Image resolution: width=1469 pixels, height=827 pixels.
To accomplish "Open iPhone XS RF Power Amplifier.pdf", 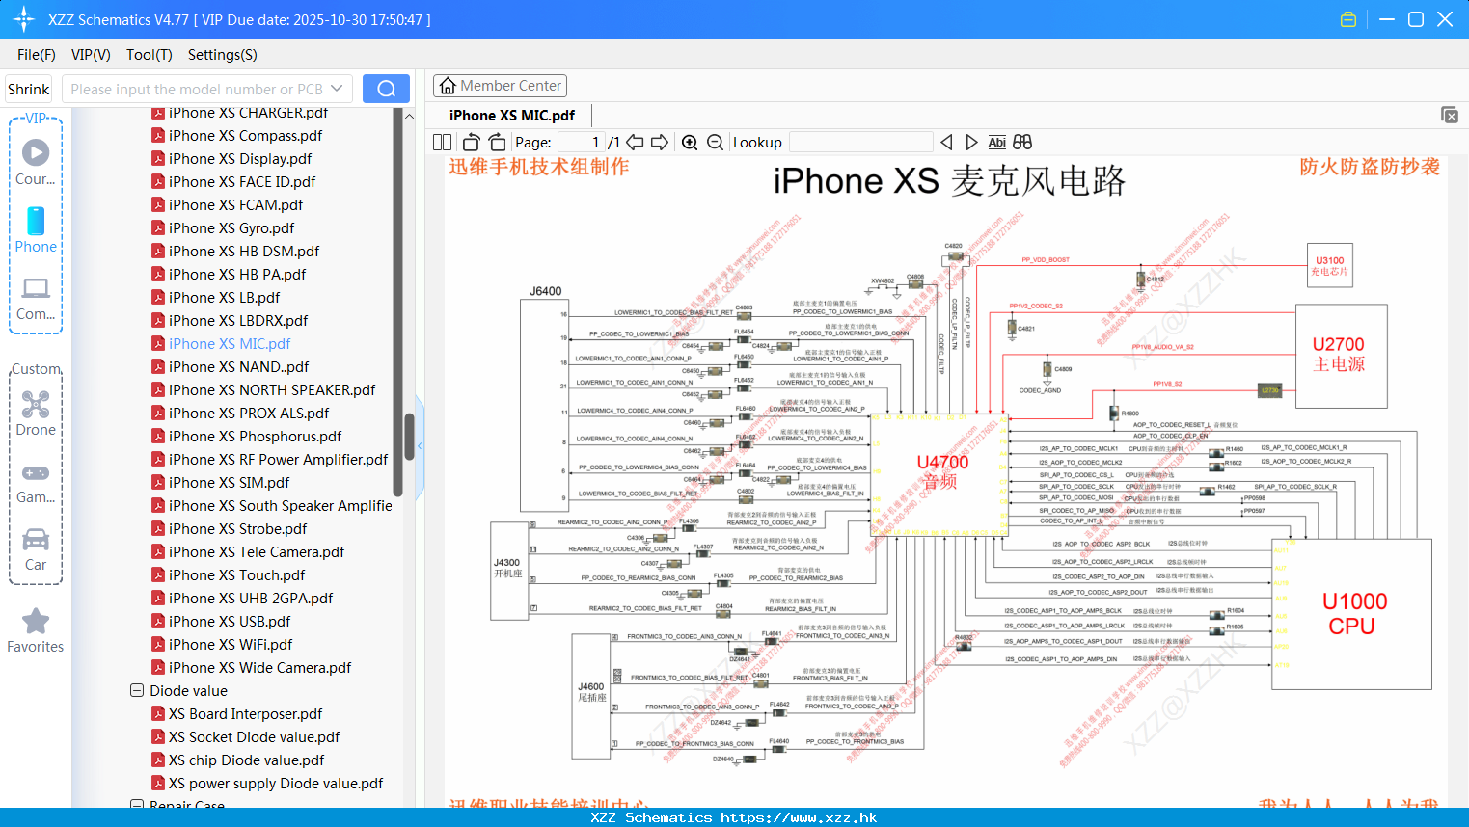I will coord(278,460).
